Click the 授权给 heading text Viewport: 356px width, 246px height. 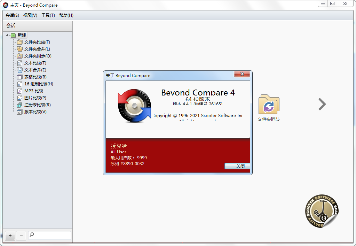point(119,146)
